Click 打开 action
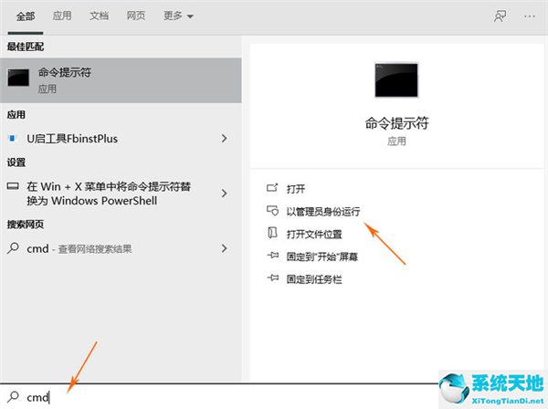The height and width of the screenshot is (409, 548). click(x=296, y=189)
